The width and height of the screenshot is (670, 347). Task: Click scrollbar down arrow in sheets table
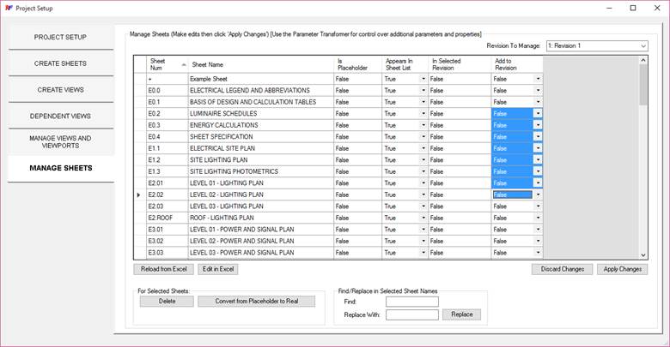(x=643, y=254)
